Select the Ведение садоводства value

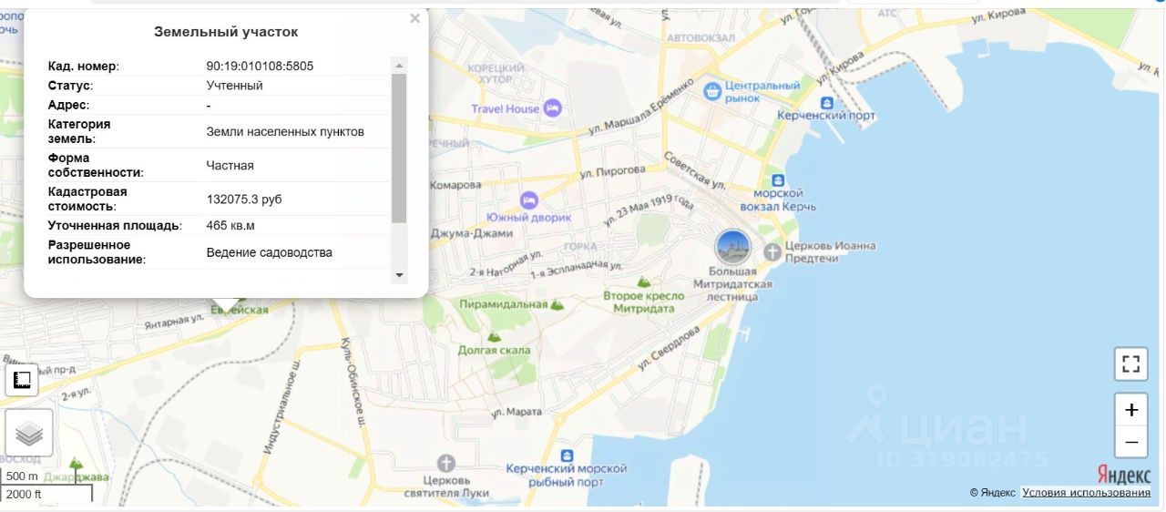(x=269, y=252)
